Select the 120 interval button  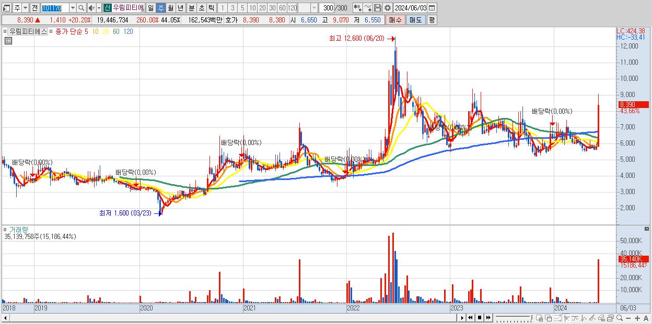pos(292,8)
